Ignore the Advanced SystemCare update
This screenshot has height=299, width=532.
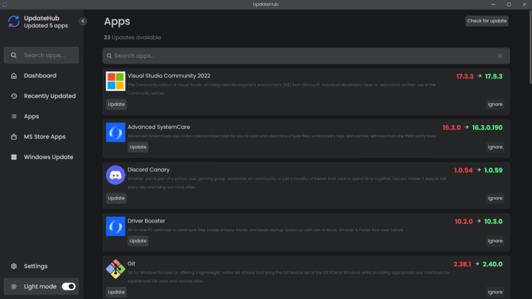[495, 147]
